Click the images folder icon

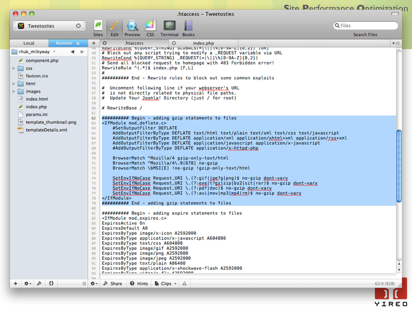click(x=21, y=91)
